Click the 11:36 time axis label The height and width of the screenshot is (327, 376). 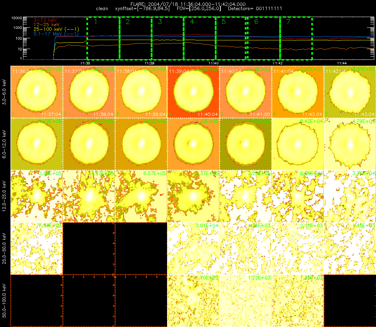coord(85,63)
